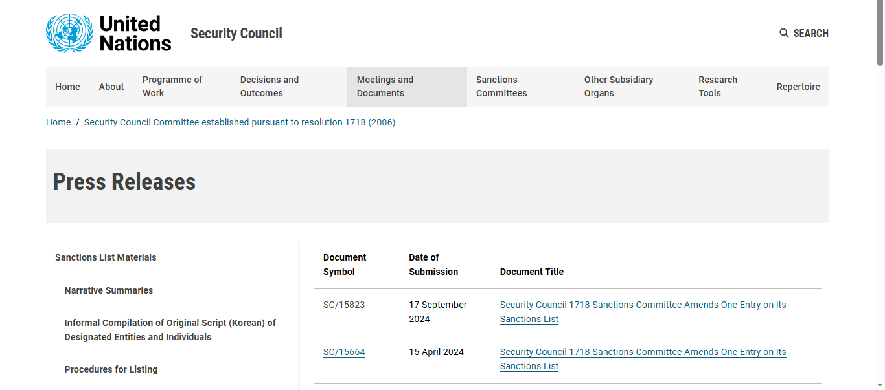Open Procedures for Listing sidebar item

pos(111,369)
